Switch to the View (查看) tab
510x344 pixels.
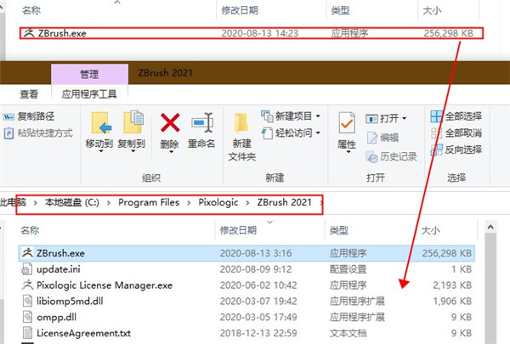click(x=29, y=94)
